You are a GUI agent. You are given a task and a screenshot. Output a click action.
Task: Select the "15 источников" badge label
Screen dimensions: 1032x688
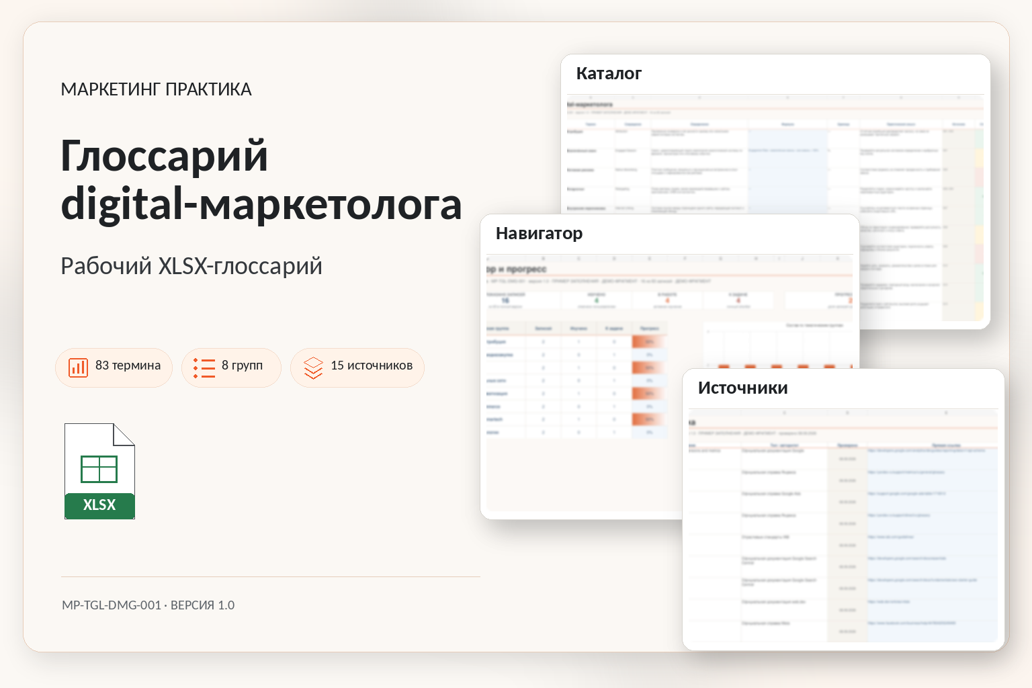click(x=372, y=365)
